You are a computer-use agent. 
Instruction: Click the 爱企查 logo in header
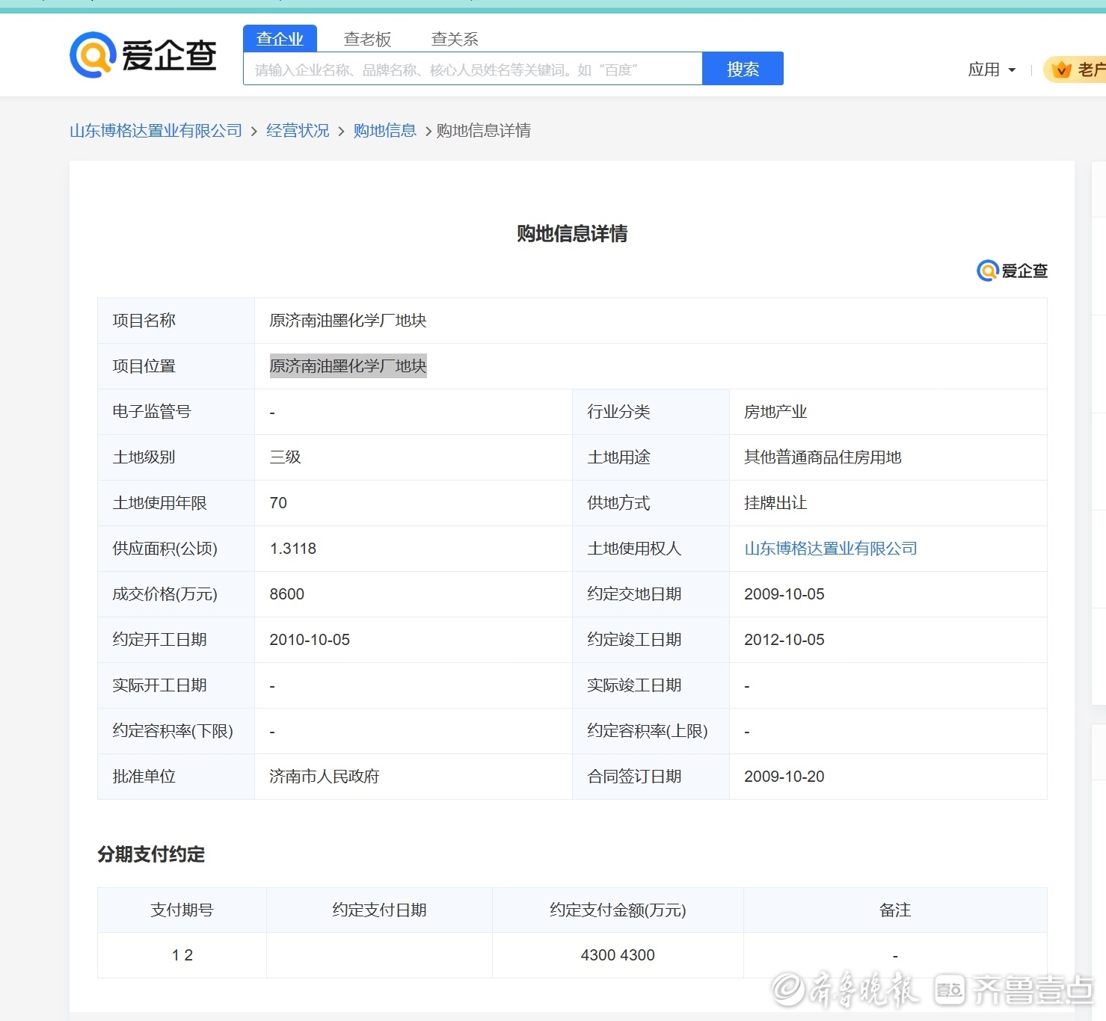(x=143, y=55)
